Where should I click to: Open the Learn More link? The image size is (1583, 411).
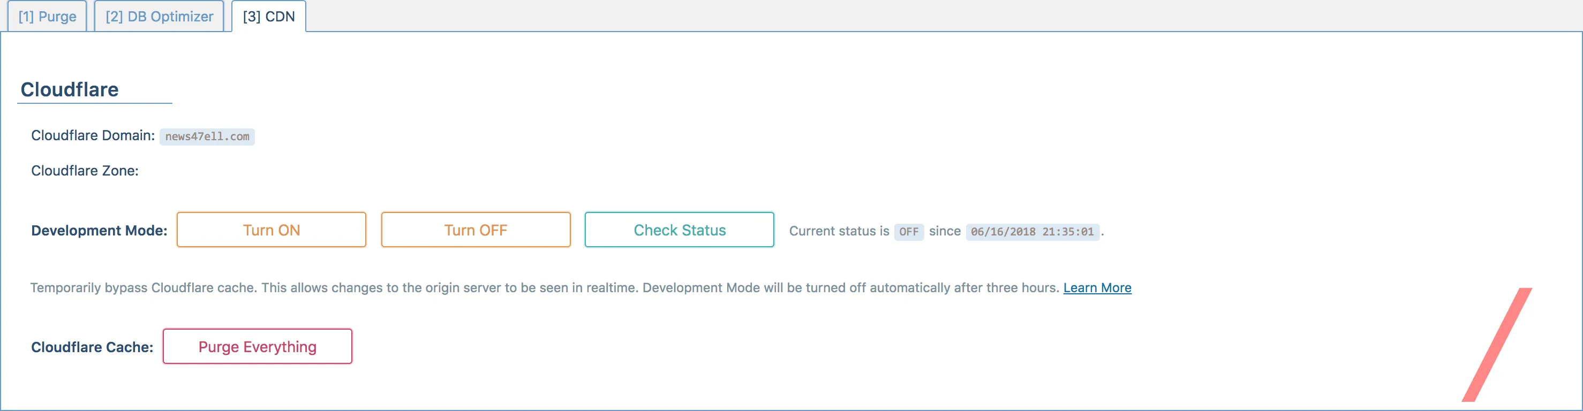(x=1097, y=287)
